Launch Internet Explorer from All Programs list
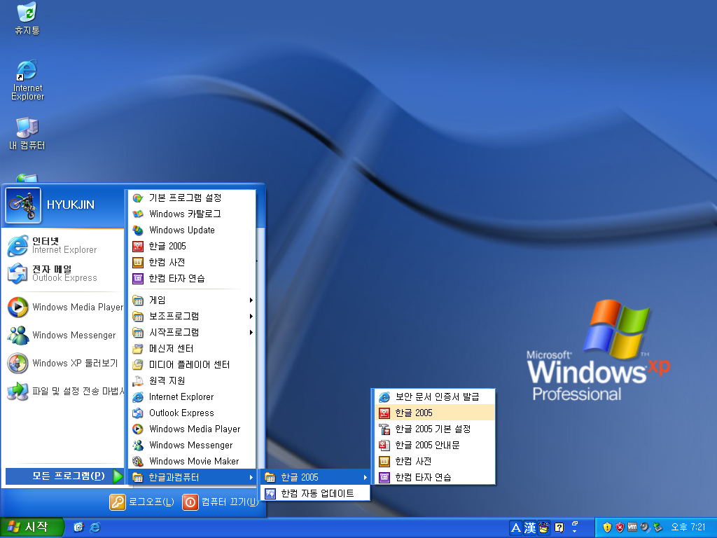This screenshot has width=717, height=538. [x=192, y=396]
